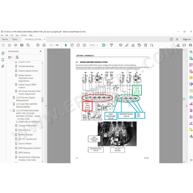
Task: Click the document vertical scrollbar thumb
Action: coord(184,99)
